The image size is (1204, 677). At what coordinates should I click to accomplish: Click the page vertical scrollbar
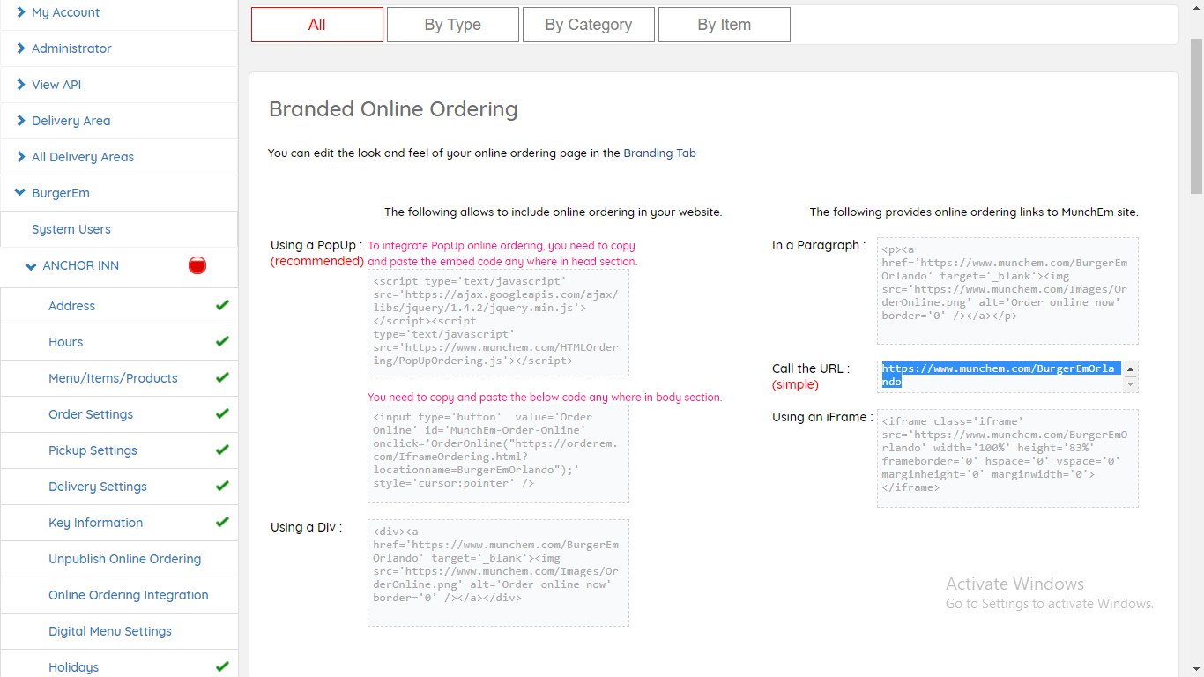(x=1196, y=353)
